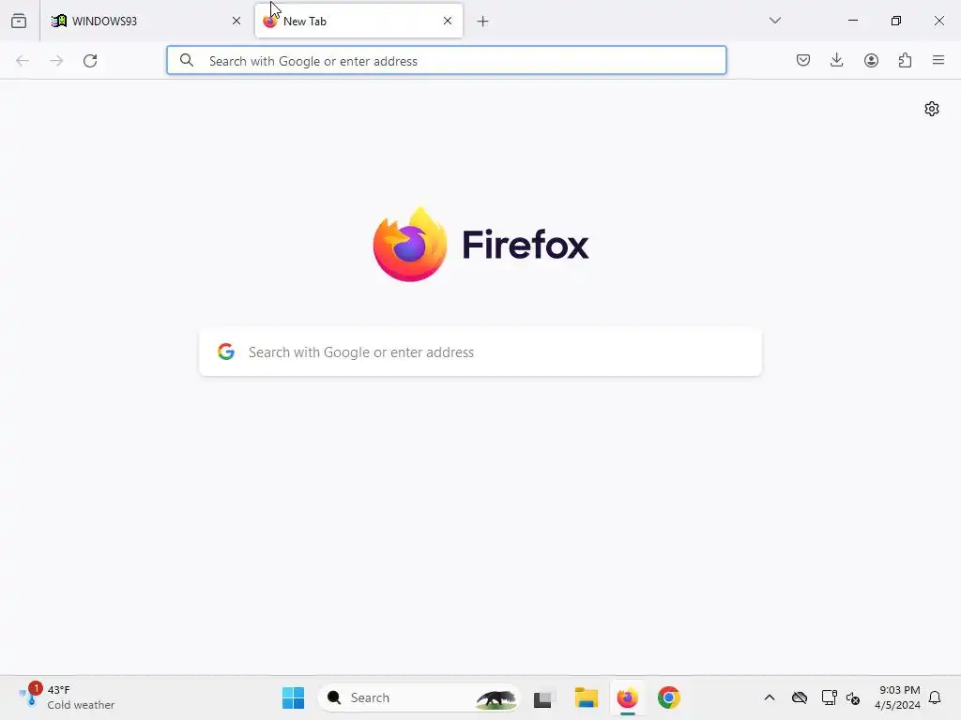961x720 pixels.
Task: Open the notification bell icon
Action: 935,697
